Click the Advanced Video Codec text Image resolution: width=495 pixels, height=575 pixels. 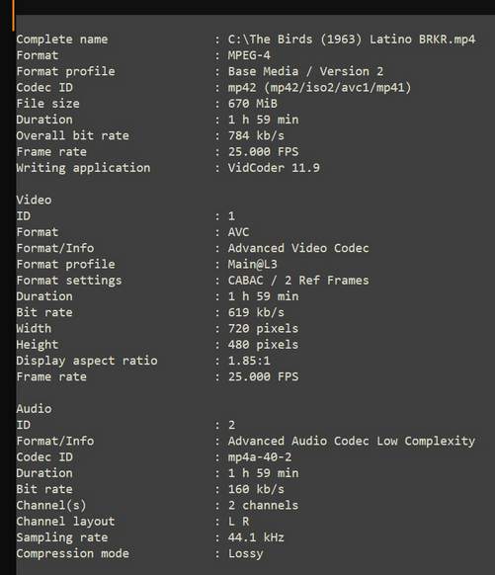[x=298, y=248]
